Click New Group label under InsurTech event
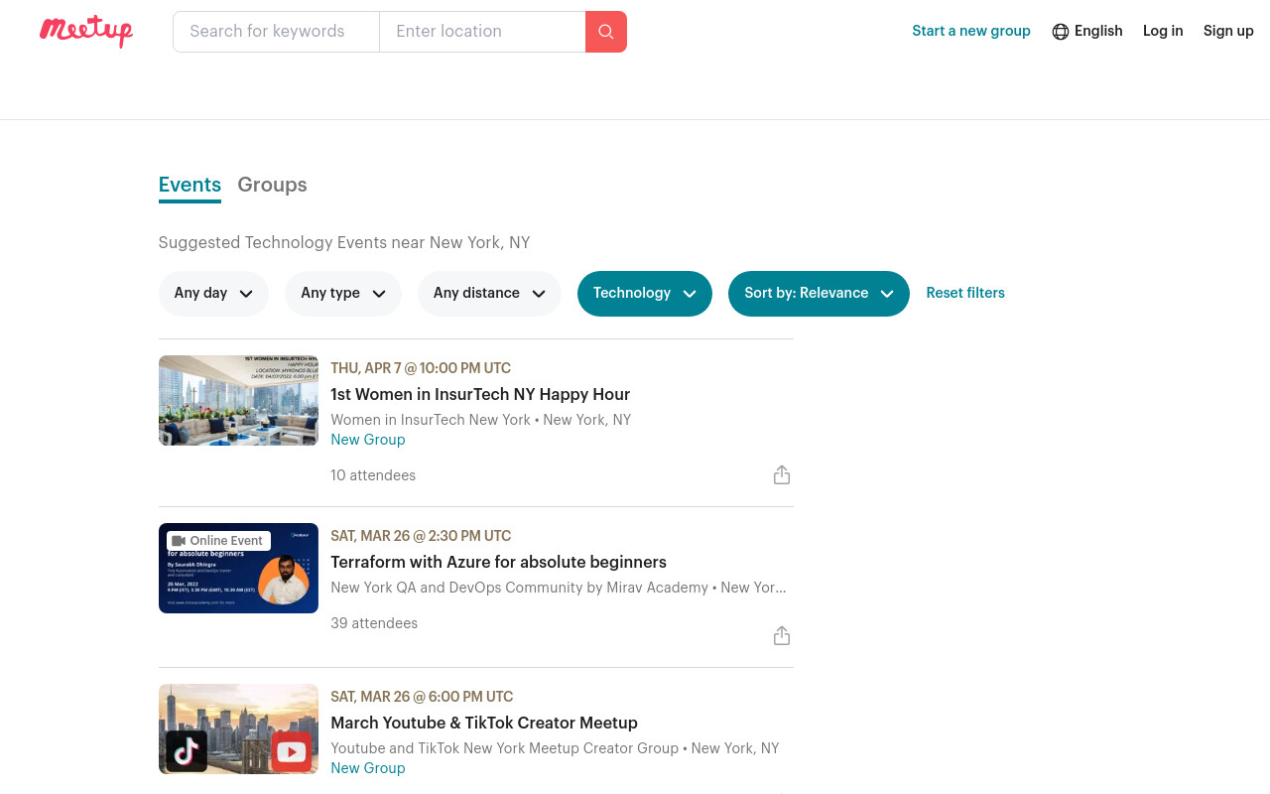Image resolution: width=1270 pixels, height=794 pixels. click(x=368, y=440)
